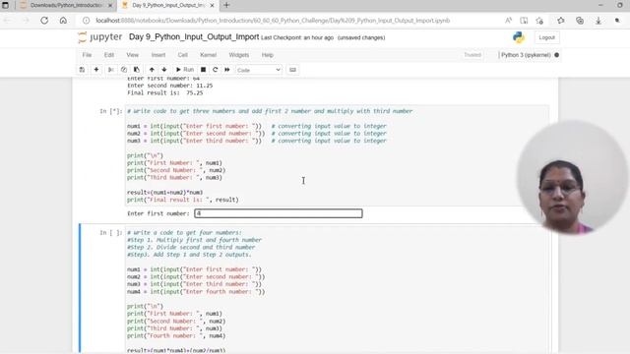Click the comment about adding three numbers
The width and height of the screenshot is (630, 354).
pos(270,111)
